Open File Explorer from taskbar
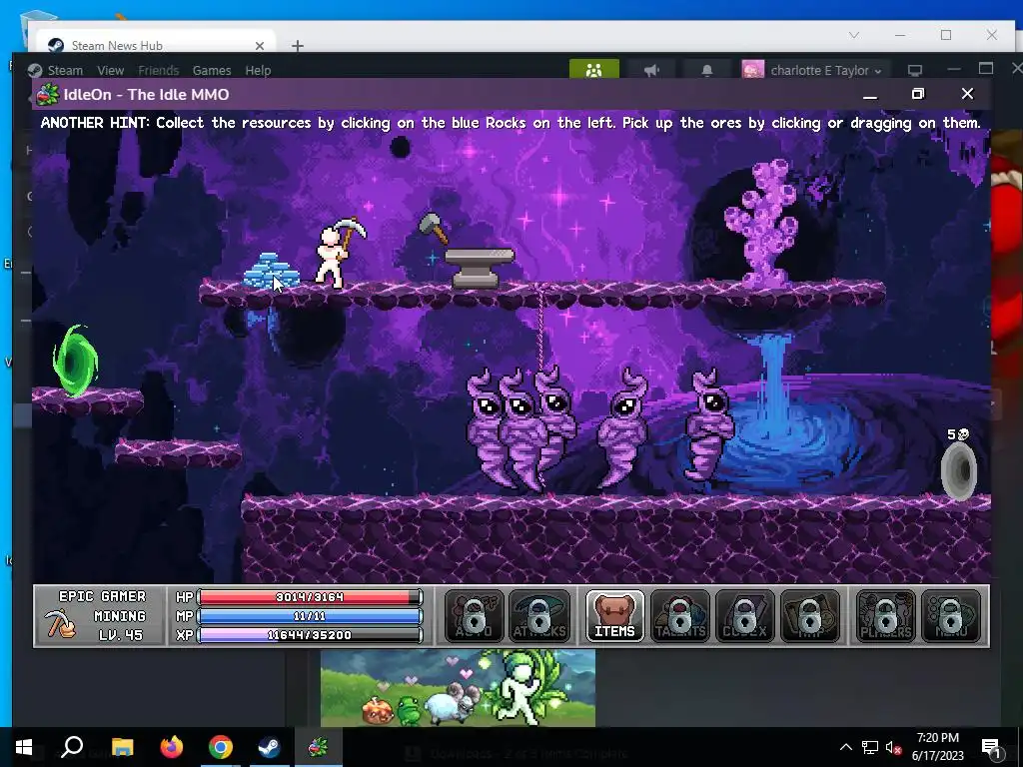This screenshot has height=767, width=1023. pyautogui.click(x=122, y=747)
